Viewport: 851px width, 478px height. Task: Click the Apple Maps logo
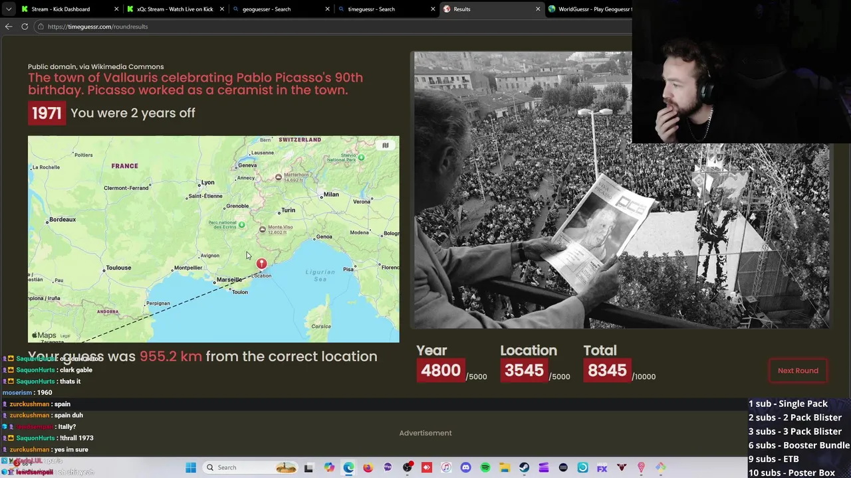pos(44,335)
